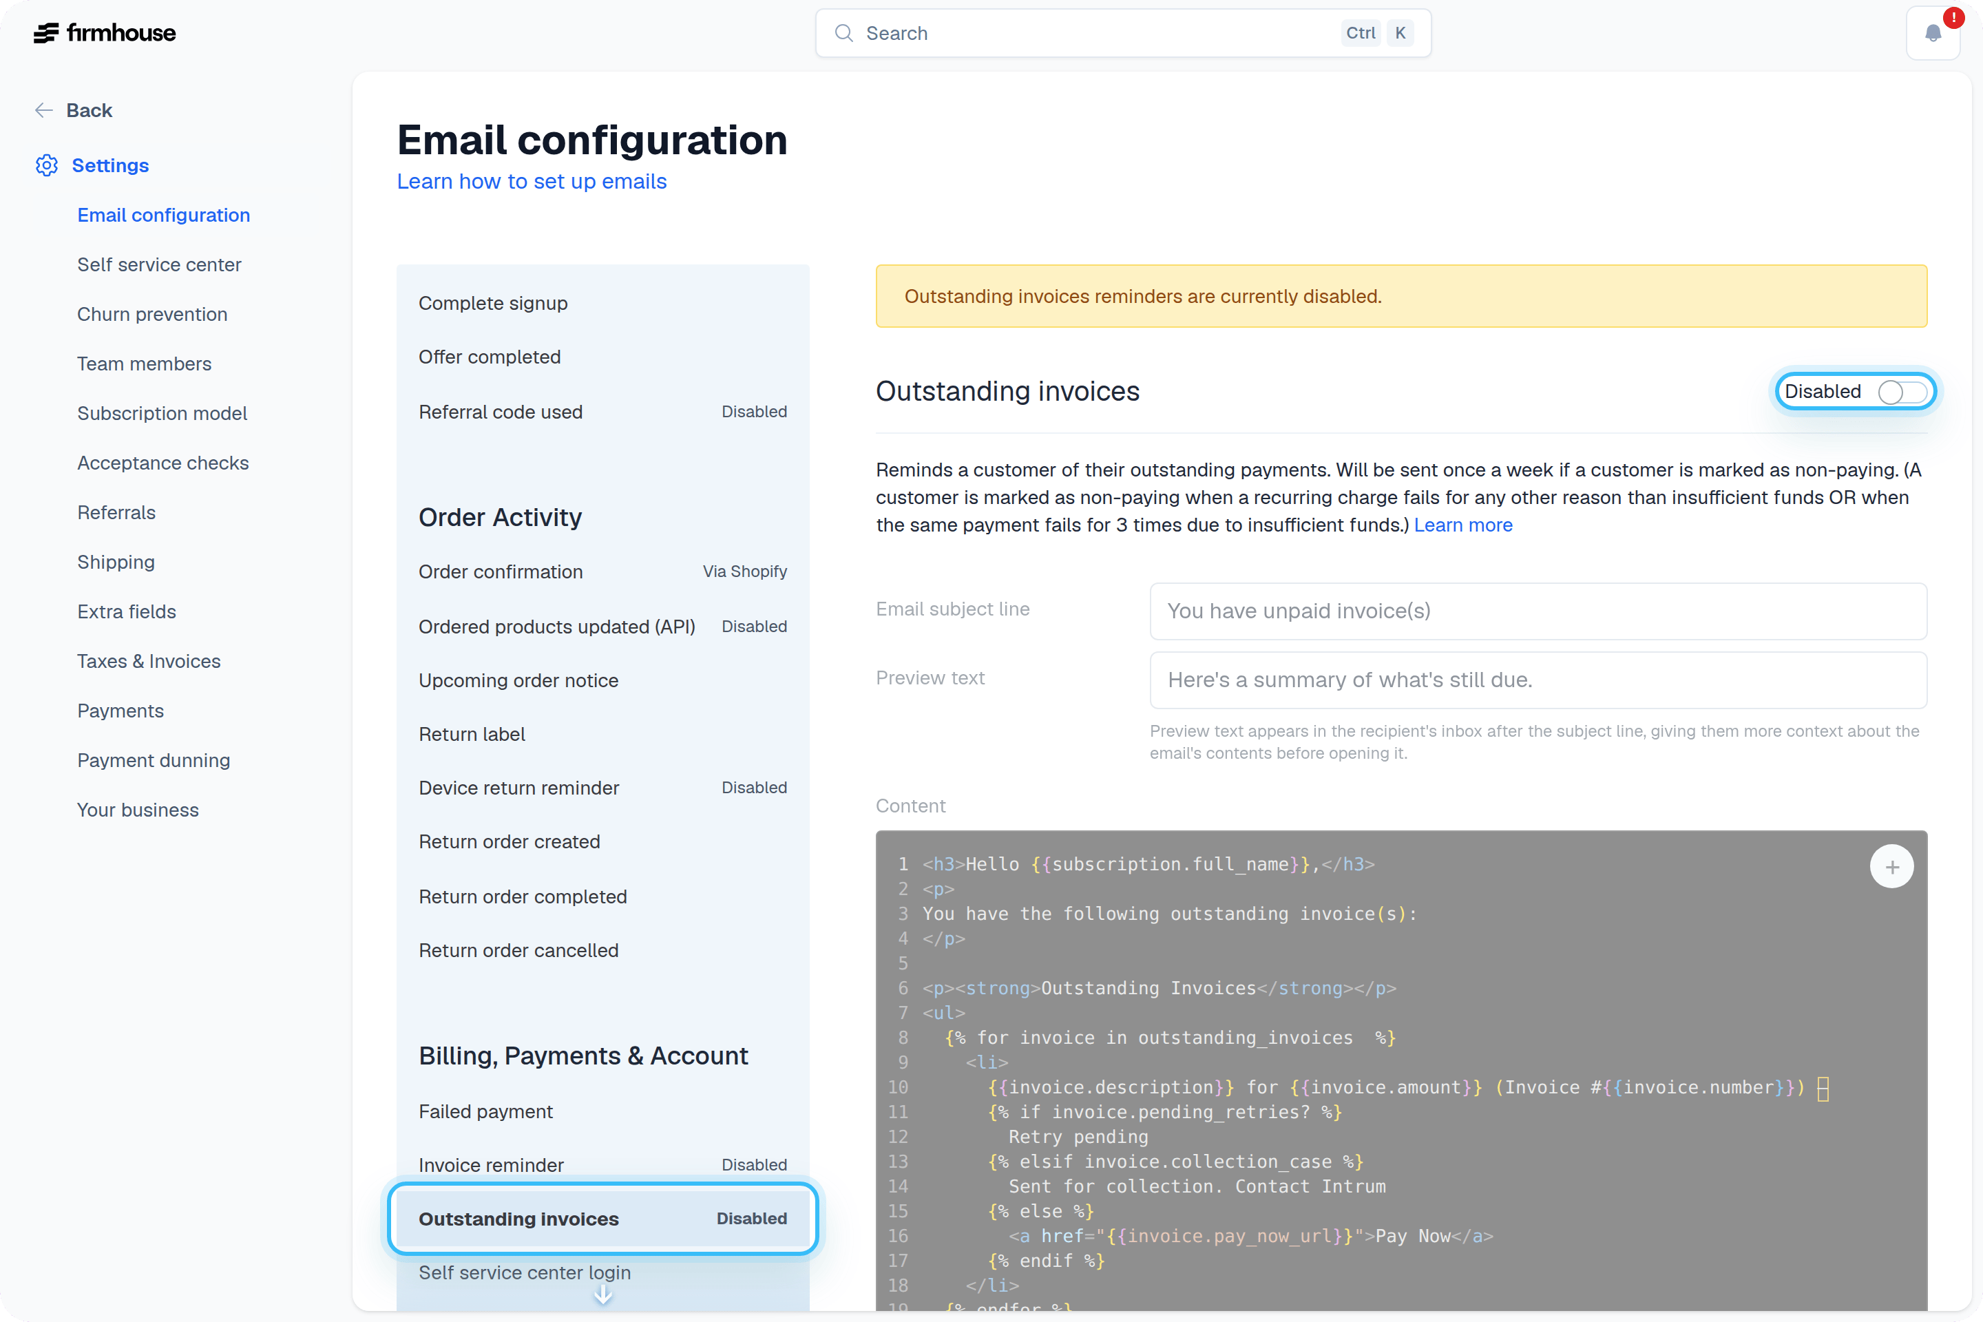Viewport: 1983px width, 1322px height.
Task: Go to Acceptance checks settings
Action: coord(162,463)
